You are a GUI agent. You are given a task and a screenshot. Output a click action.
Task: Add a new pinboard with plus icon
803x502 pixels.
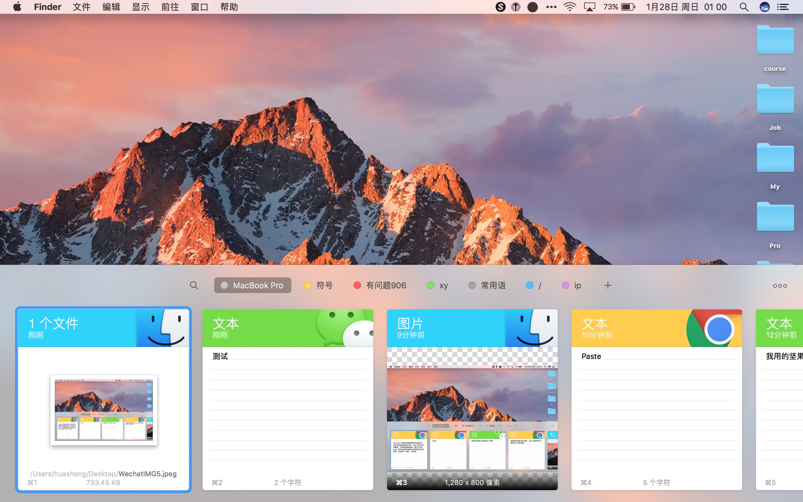tap(608, 285)
